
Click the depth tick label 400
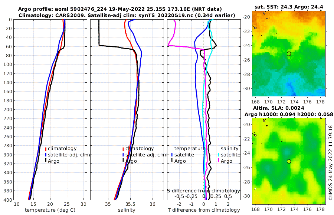pyautogui.click(x=7, y=200)
